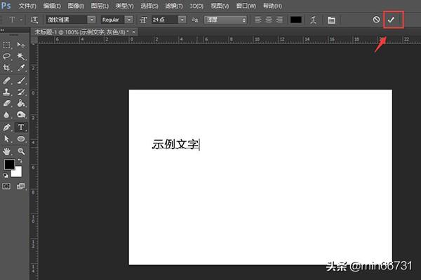The image size is (421, 280).
Task: Select the Clone Stamp tool
Action: (x=7, y=92)
